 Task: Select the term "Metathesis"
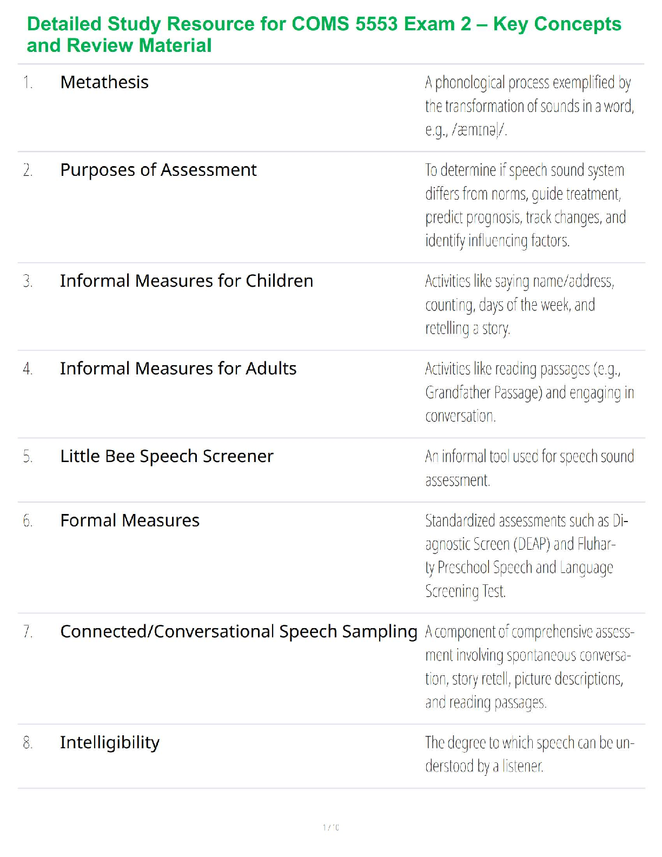point(104,82)
